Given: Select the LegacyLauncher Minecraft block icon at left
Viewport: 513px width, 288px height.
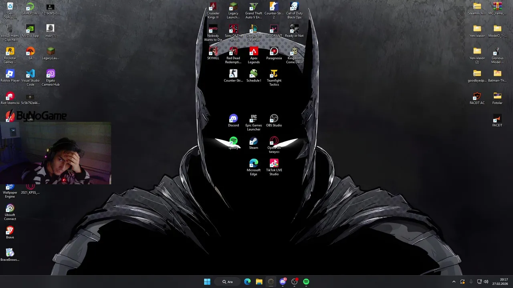Looking at the screenshot, I should (50, 53).
